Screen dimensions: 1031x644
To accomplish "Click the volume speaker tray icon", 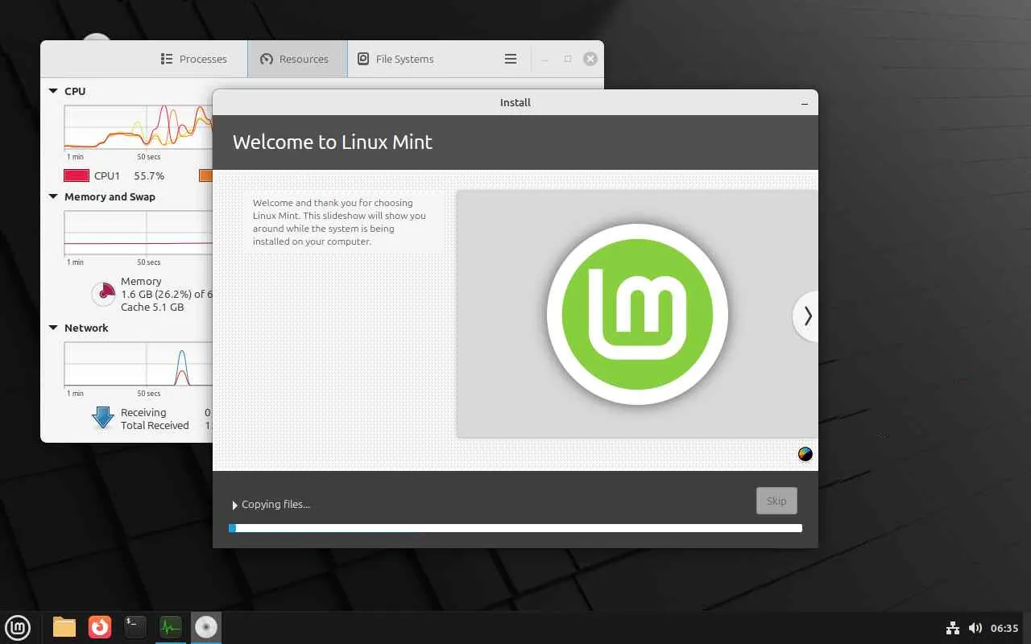I will (x=975, y=628).
